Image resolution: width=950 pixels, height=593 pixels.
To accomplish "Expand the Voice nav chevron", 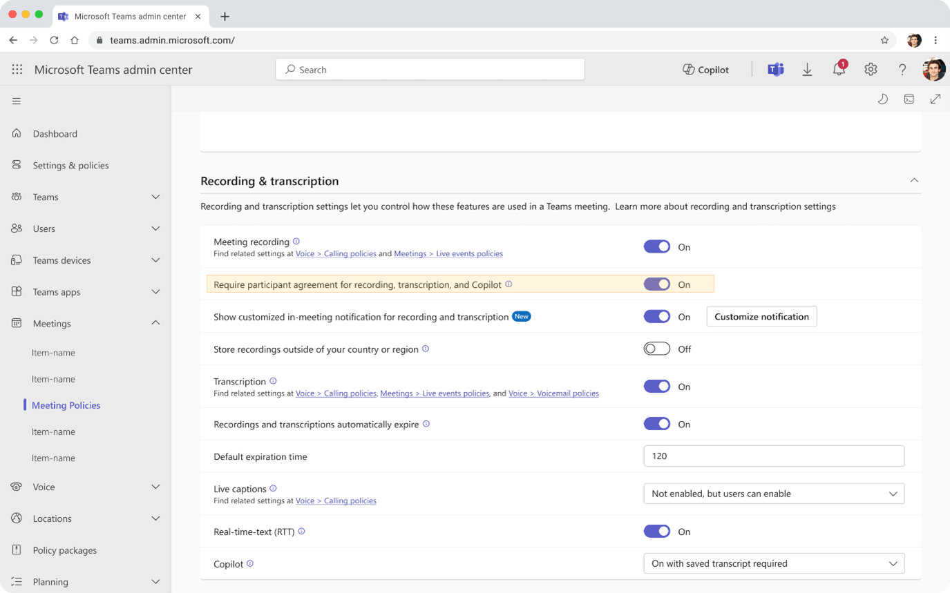I will [155, 487].
